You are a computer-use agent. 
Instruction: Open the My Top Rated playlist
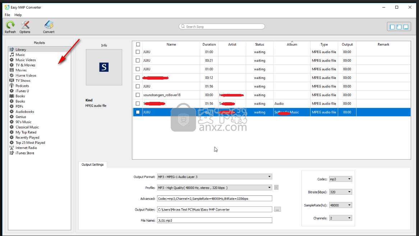point(26,132)
